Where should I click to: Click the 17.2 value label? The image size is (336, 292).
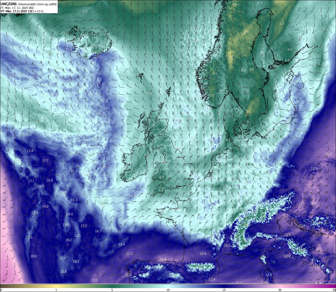click(84, 226)
